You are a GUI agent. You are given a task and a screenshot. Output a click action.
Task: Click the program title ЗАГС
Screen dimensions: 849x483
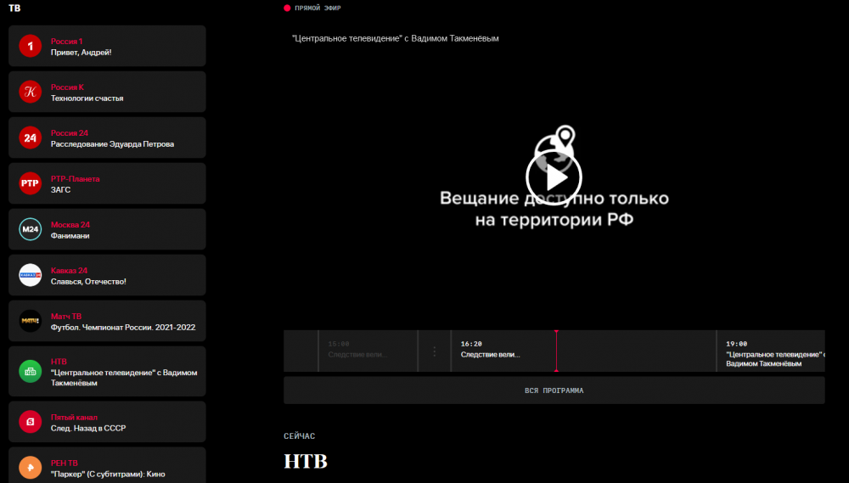[60, 190]
